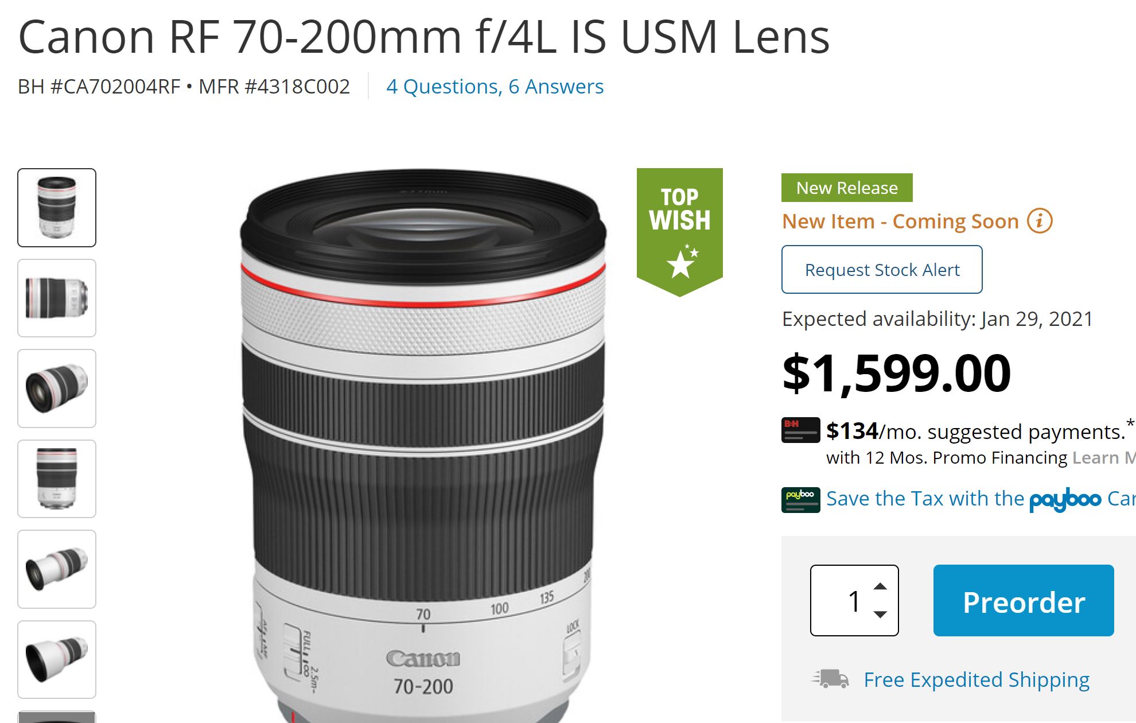
Task: Select the fifth extended lens thumbnail
Action: [57, 569]
